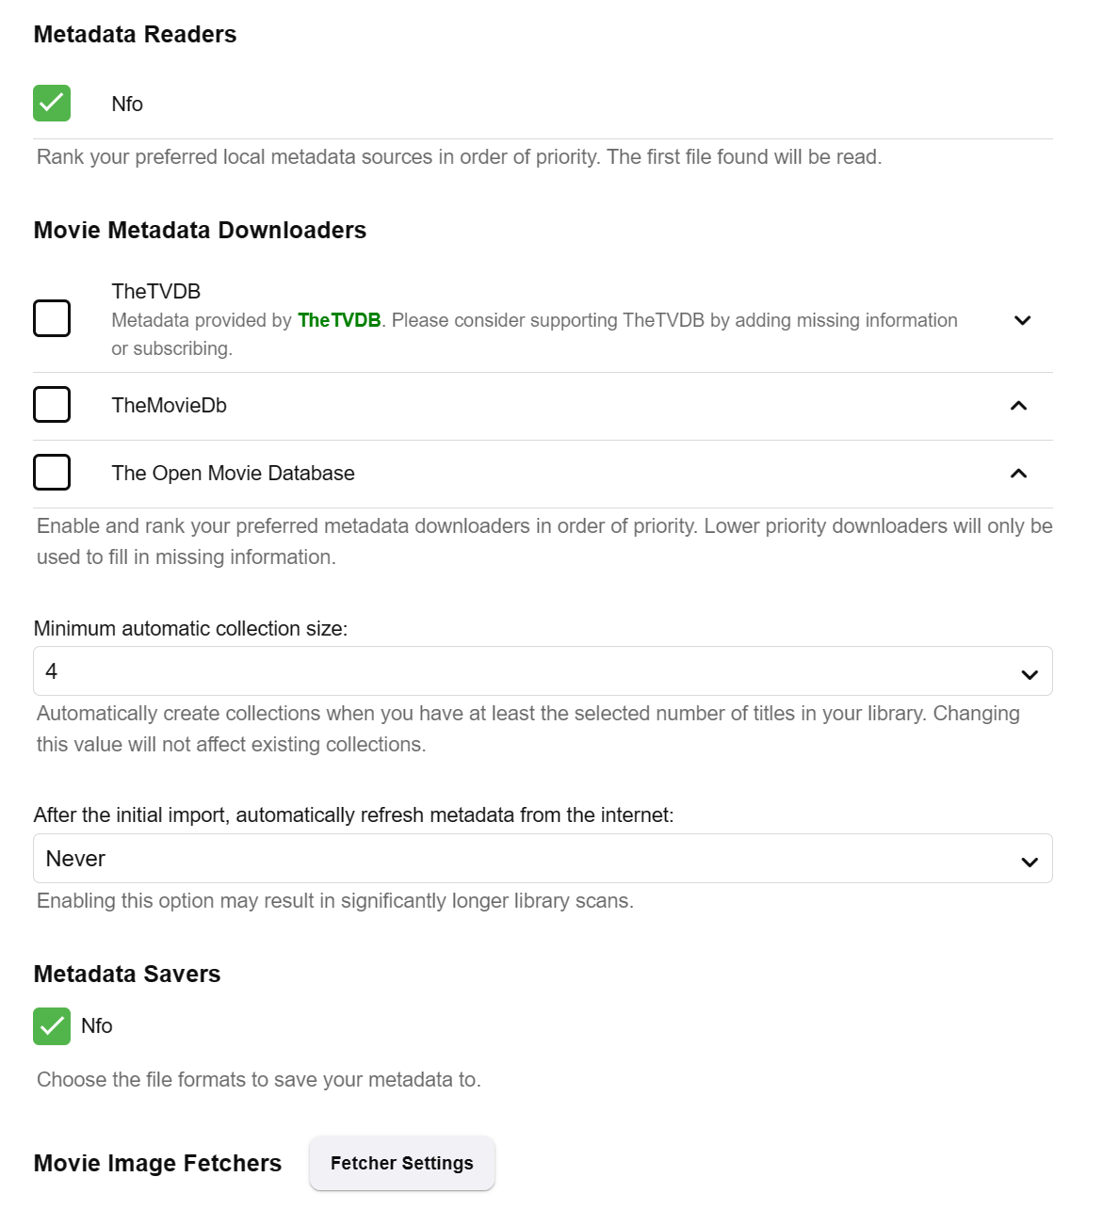Click the arrow icon in the collection size selector
The height and width of the screenshot is (1209, 1103).
(1029, 672)
